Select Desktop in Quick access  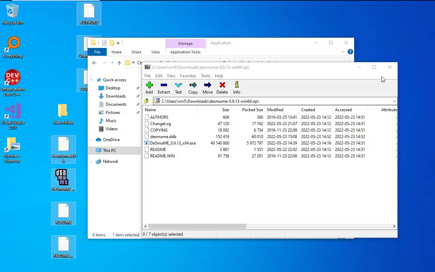[113, 88]
